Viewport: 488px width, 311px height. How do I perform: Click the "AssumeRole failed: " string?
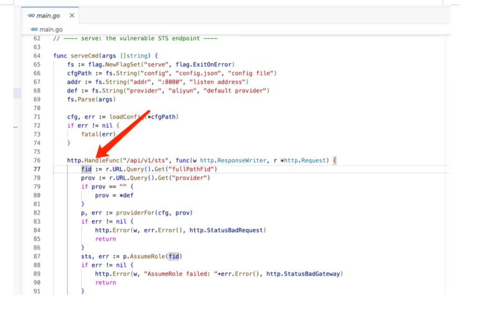[181, 274]
